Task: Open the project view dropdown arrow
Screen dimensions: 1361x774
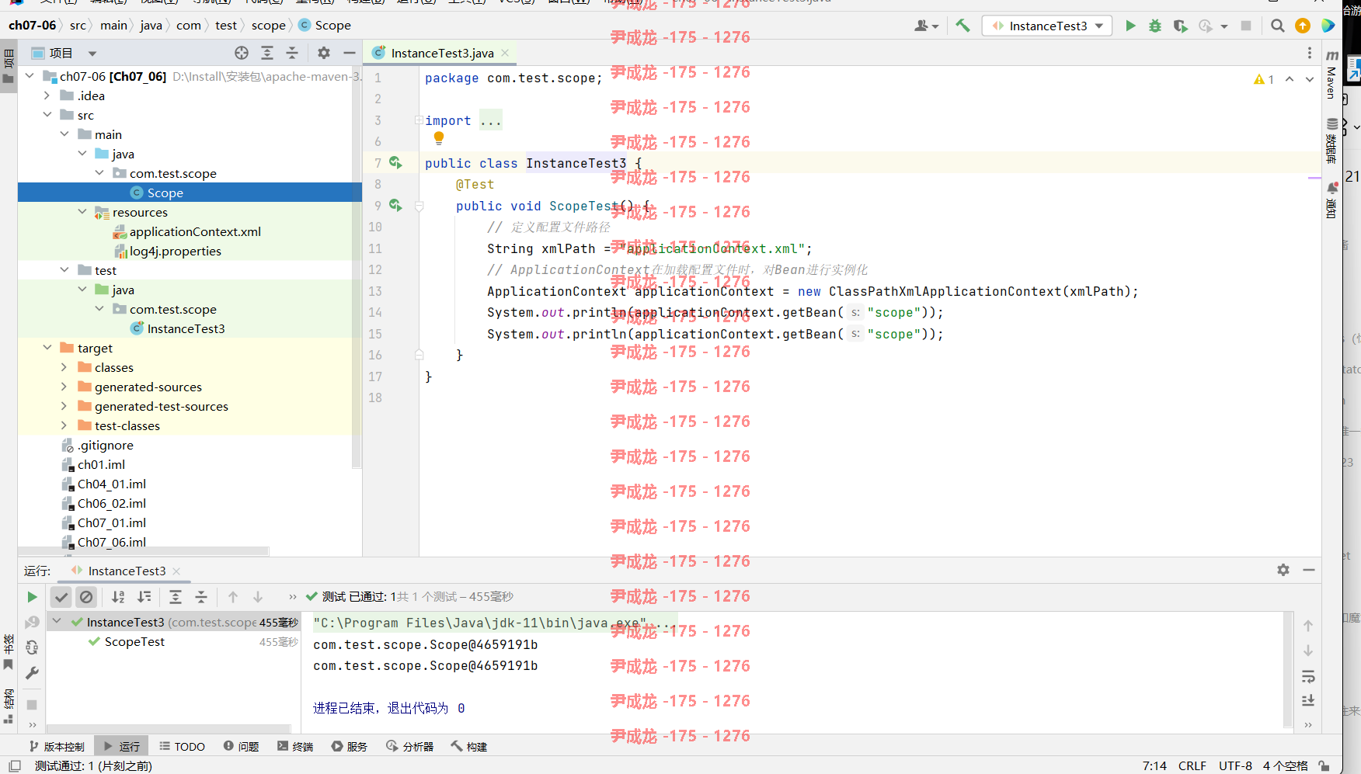Action: click(x=92, y=54)
